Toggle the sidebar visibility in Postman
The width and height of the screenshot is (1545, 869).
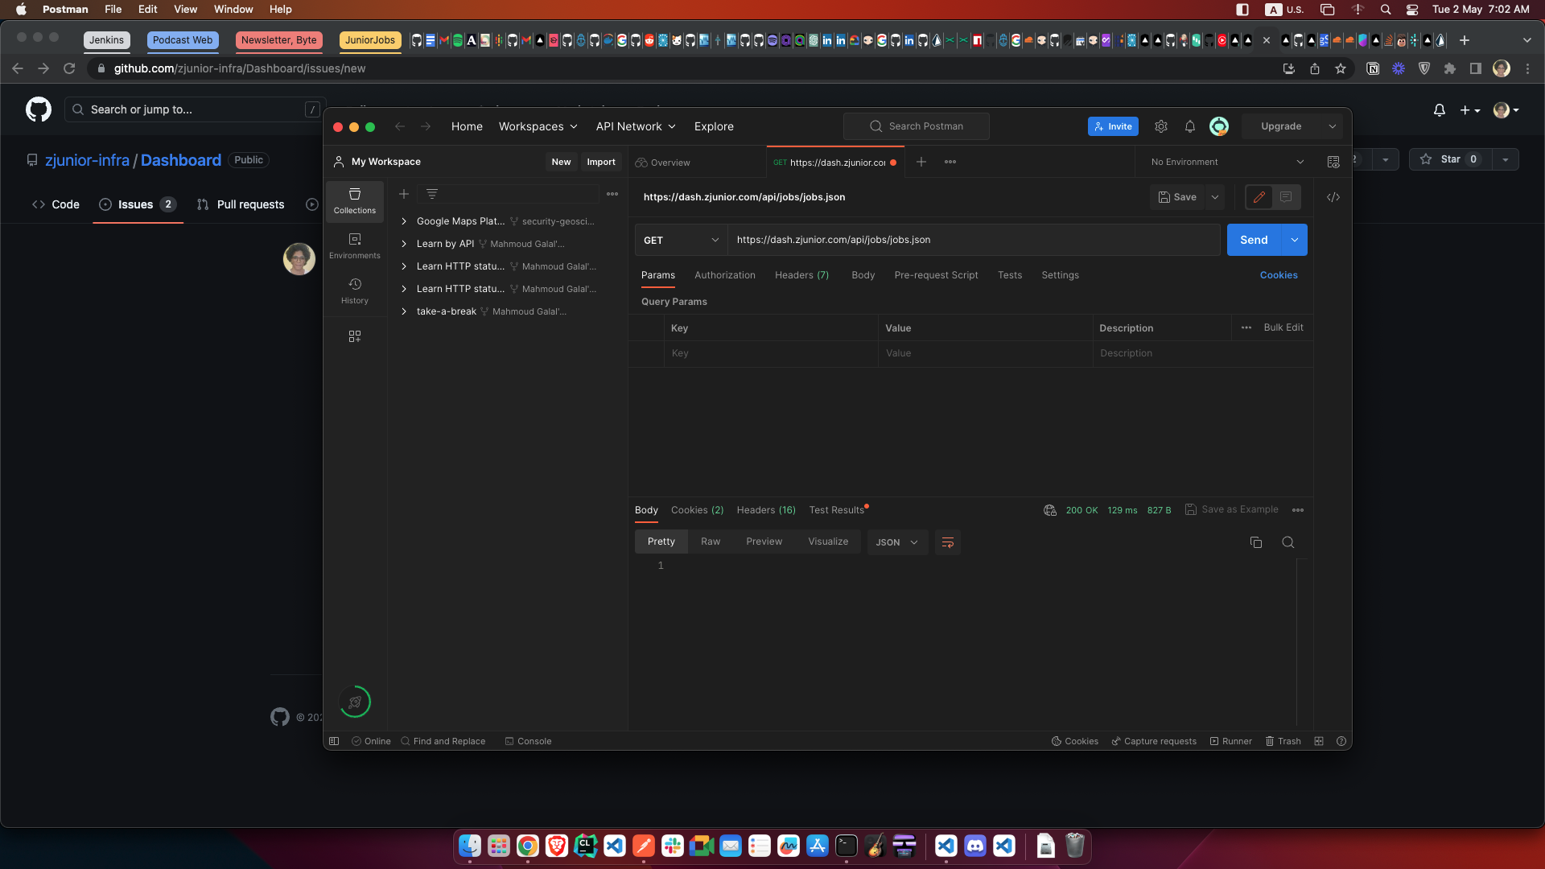pos(334,741)
